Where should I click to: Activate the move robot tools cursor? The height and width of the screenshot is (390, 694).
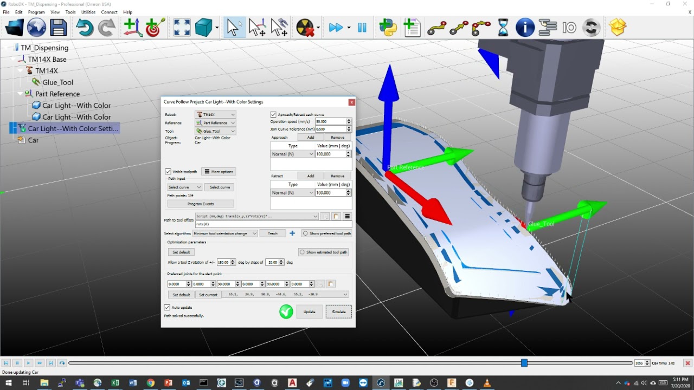279,27
